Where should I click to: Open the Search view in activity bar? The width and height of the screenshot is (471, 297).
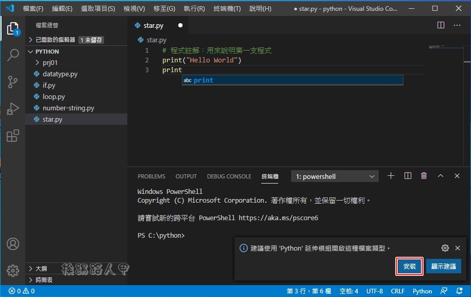click(x=13, y=55)
